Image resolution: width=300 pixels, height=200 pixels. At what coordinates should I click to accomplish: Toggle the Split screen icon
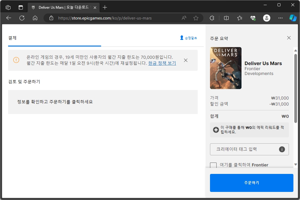(x=226, y=18)
